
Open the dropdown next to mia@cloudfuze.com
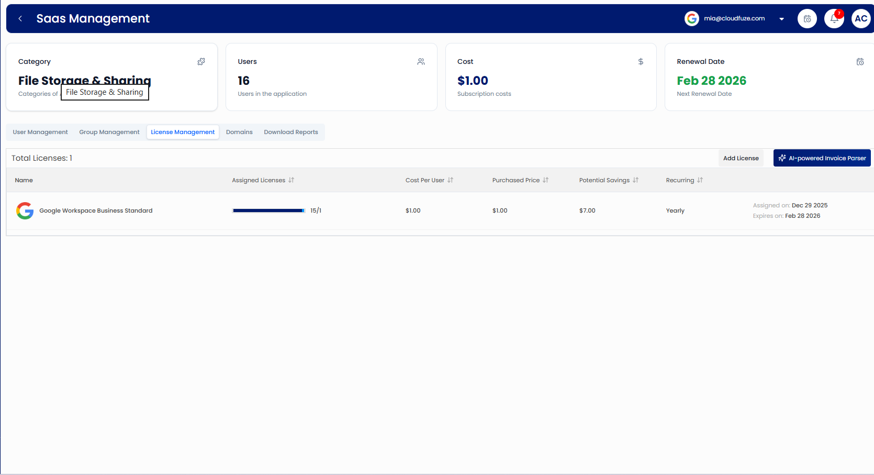[x=782, y=18]
